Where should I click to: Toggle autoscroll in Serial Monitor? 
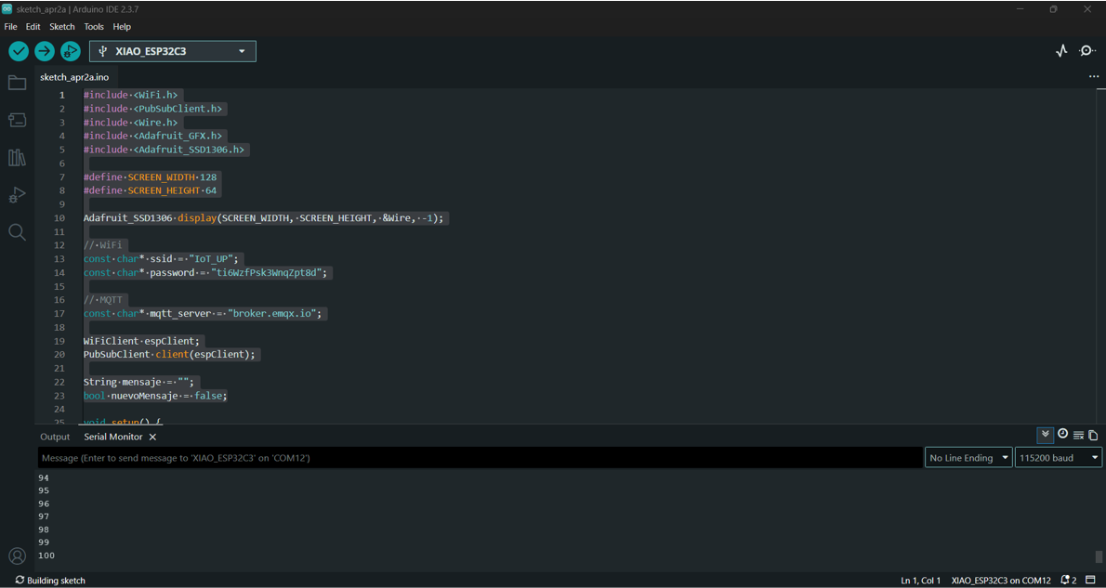[x=1046, y=435]
